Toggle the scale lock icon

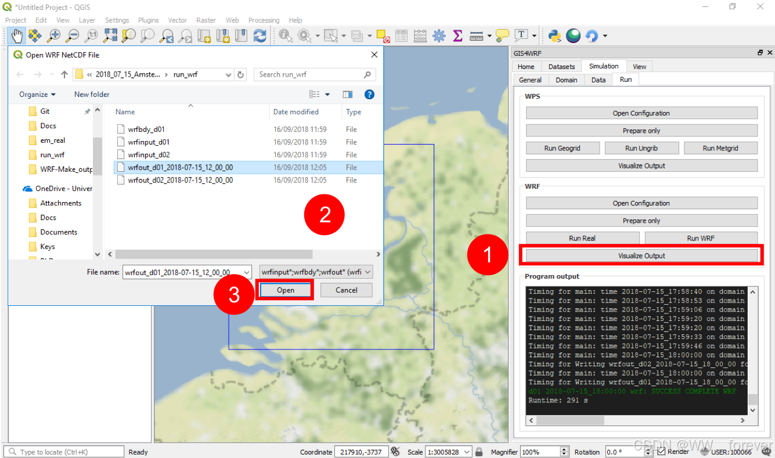click(x=479, y=452)
